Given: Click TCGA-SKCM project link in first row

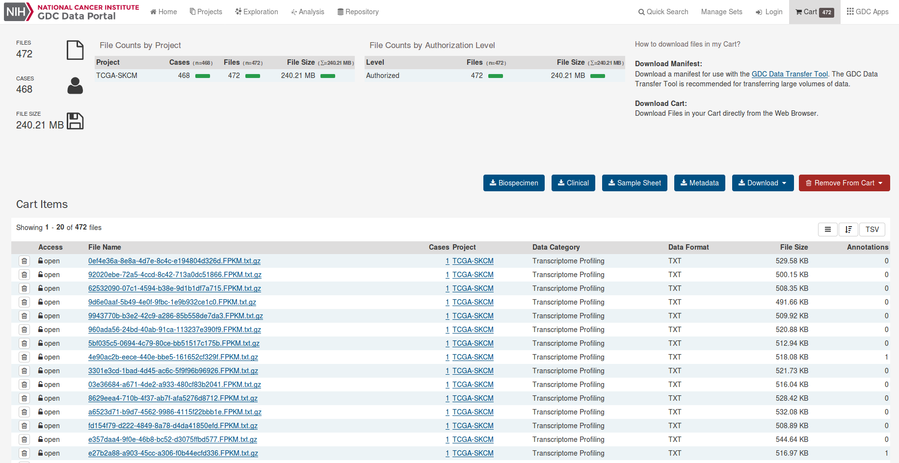Looking at the screenshot, I should pyautogui.click(x=473, y=261).
